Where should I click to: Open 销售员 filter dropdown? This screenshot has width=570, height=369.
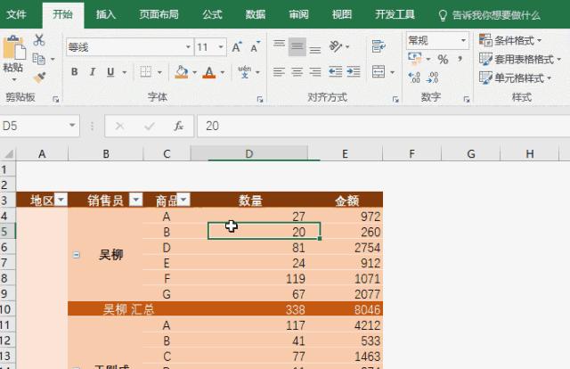[136, 200]
